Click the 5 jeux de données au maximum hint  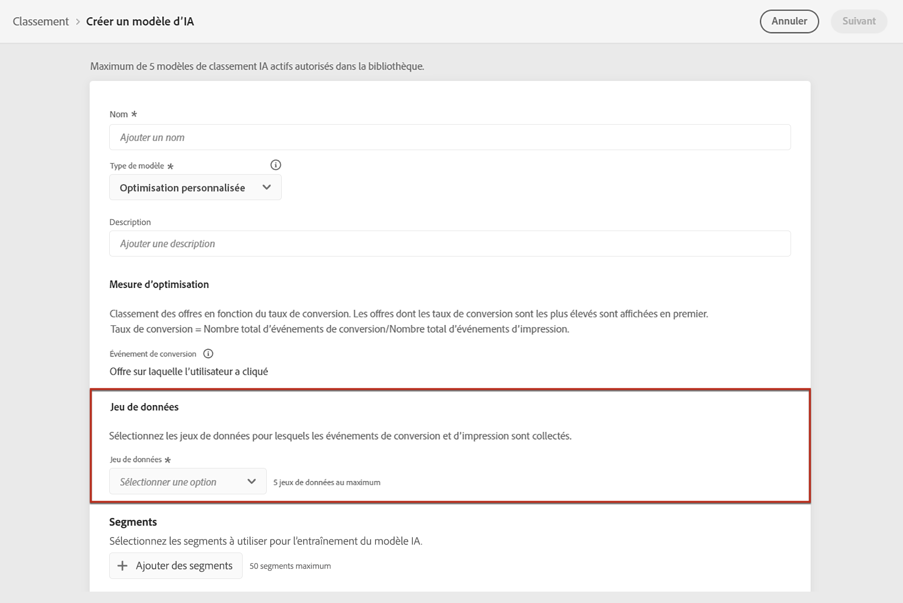(x=326, y=482)
